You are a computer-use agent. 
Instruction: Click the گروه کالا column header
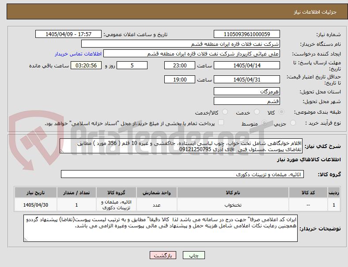point(116,193)
